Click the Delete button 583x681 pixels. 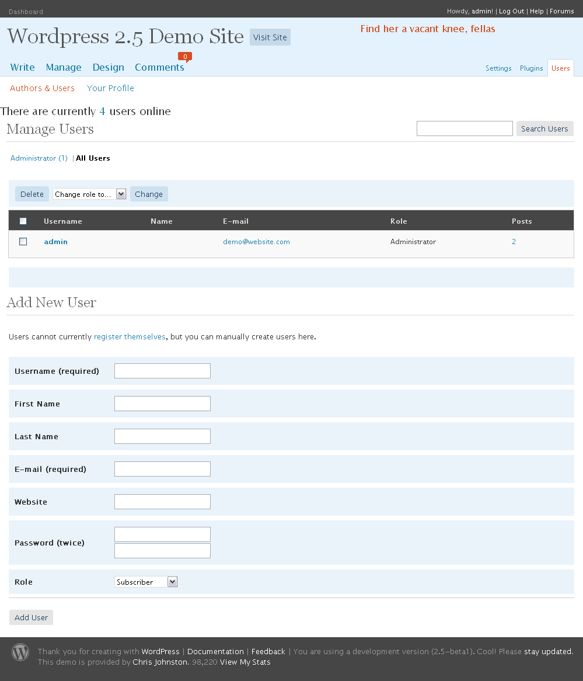pos(32,194)
